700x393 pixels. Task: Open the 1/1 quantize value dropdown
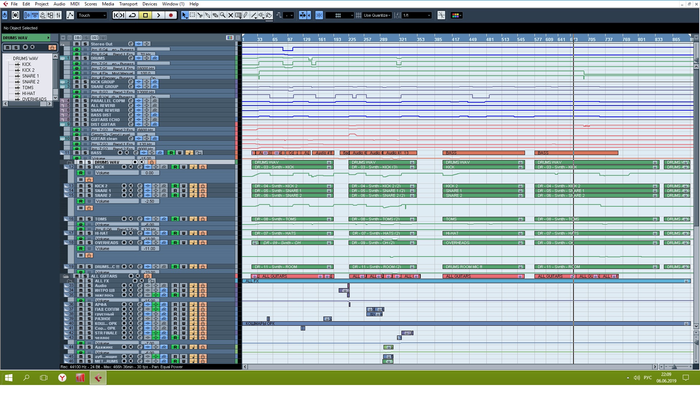point(417,15)
